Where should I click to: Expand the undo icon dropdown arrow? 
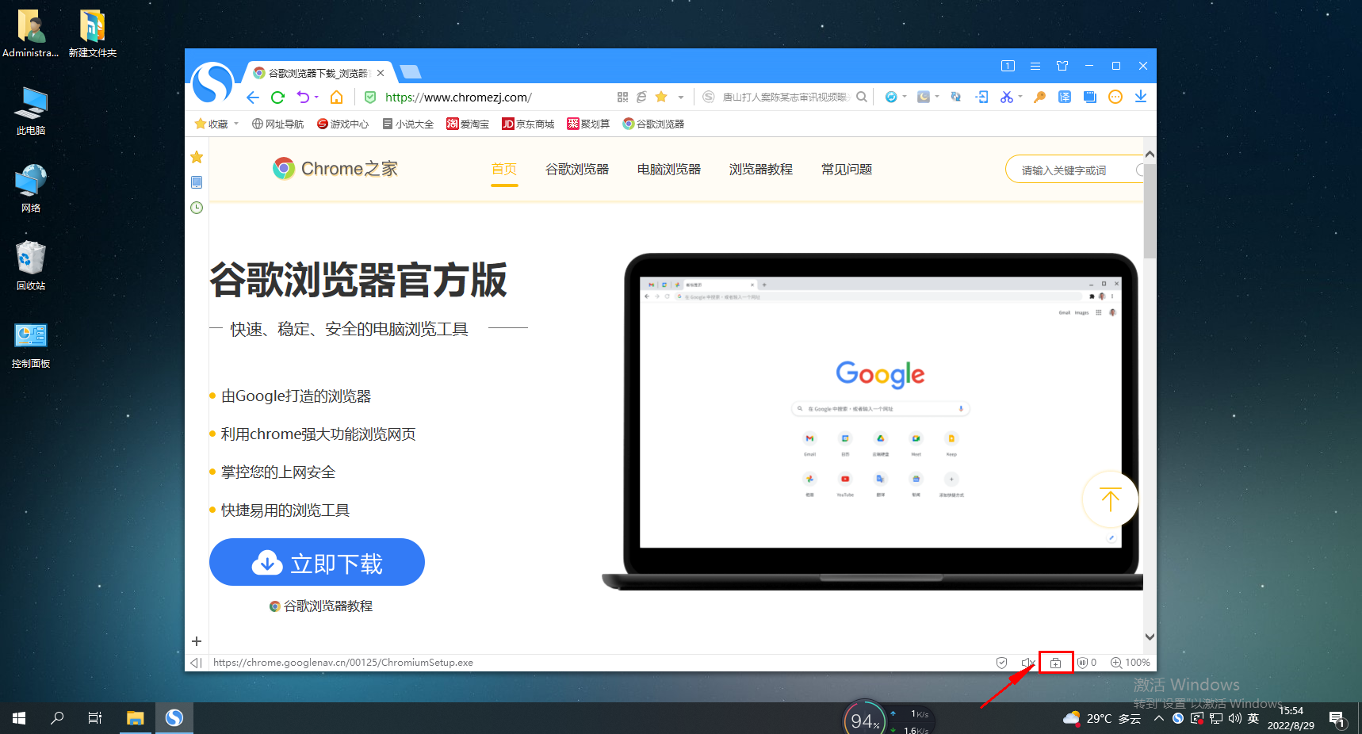point(316,97)
